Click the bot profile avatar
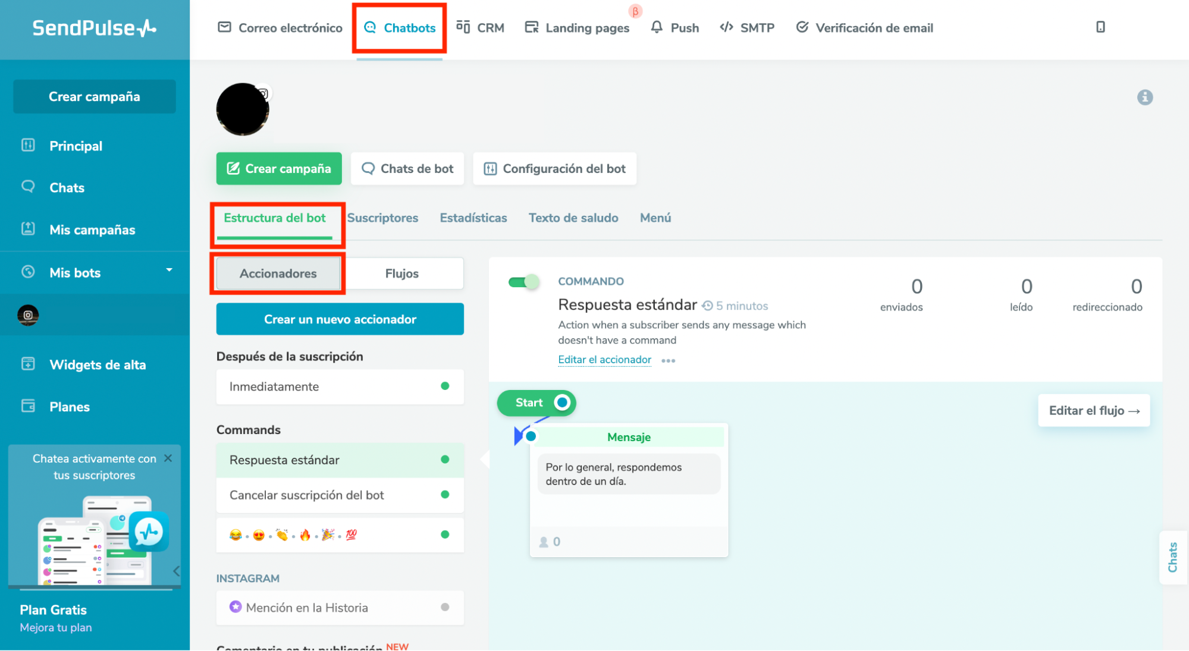The height and width of the screenshot is (651, 1189). pos(243,109)
